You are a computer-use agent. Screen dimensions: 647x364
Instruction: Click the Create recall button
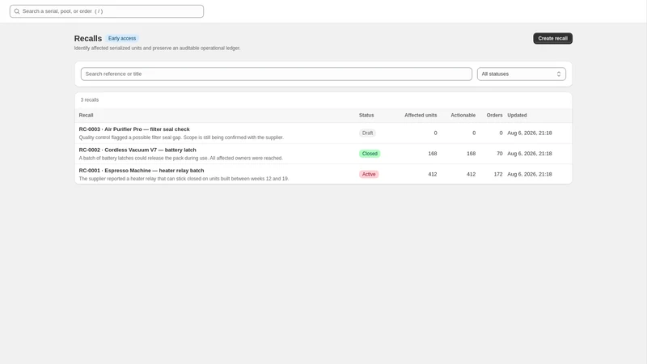click(552, 38)
